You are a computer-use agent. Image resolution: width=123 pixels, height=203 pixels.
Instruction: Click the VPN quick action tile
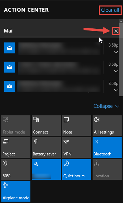(x=77, y=148)
